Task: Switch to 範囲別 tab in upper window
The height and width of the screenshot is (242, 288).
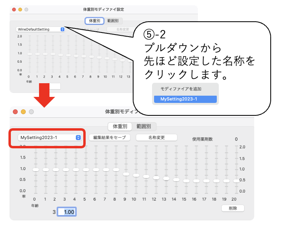Action: point(115,21)
